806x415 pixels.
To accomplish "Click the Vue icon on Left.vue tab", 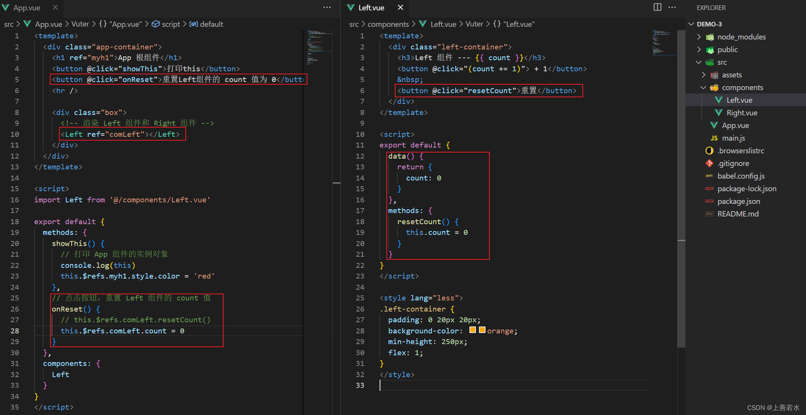I will tap(350, 8).
